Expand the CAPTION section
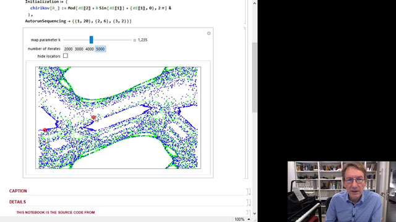Screen dimensions: 396x222 coord(18,191)
